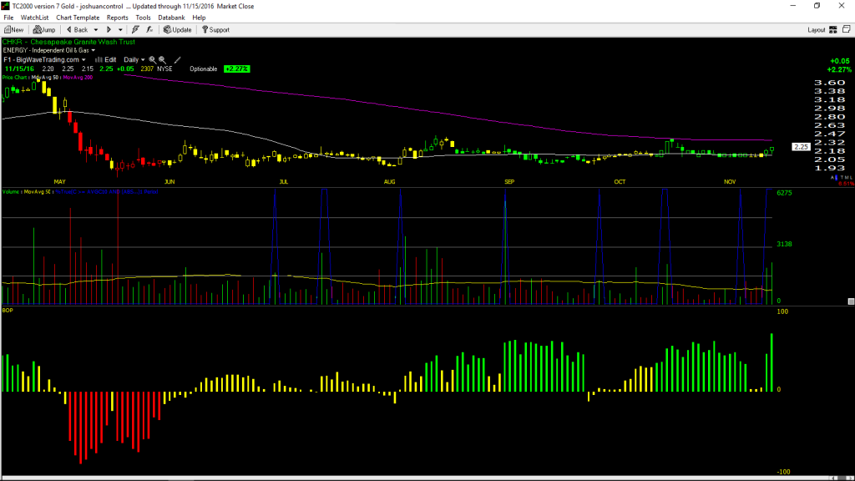Image resolution: width=855 pixels, height=481 pixels.
Task: Click the Layout label in the toolbar
Action: tap(817, 30)
